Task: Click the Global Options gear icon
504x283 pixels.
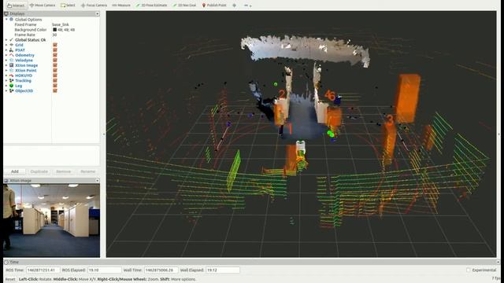Action: click(12, 19)
